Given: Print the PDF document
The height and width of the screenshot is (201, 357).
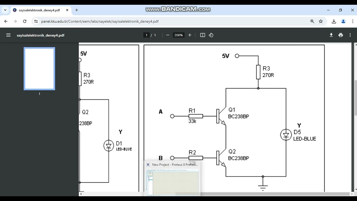Looking at the screenshot, I should pos(341,35).
